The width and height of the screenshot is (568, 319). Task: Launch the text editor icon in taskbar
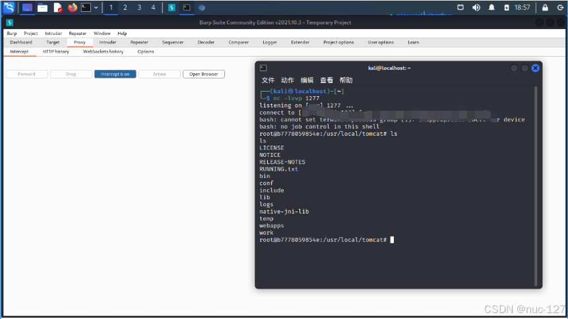57,8
